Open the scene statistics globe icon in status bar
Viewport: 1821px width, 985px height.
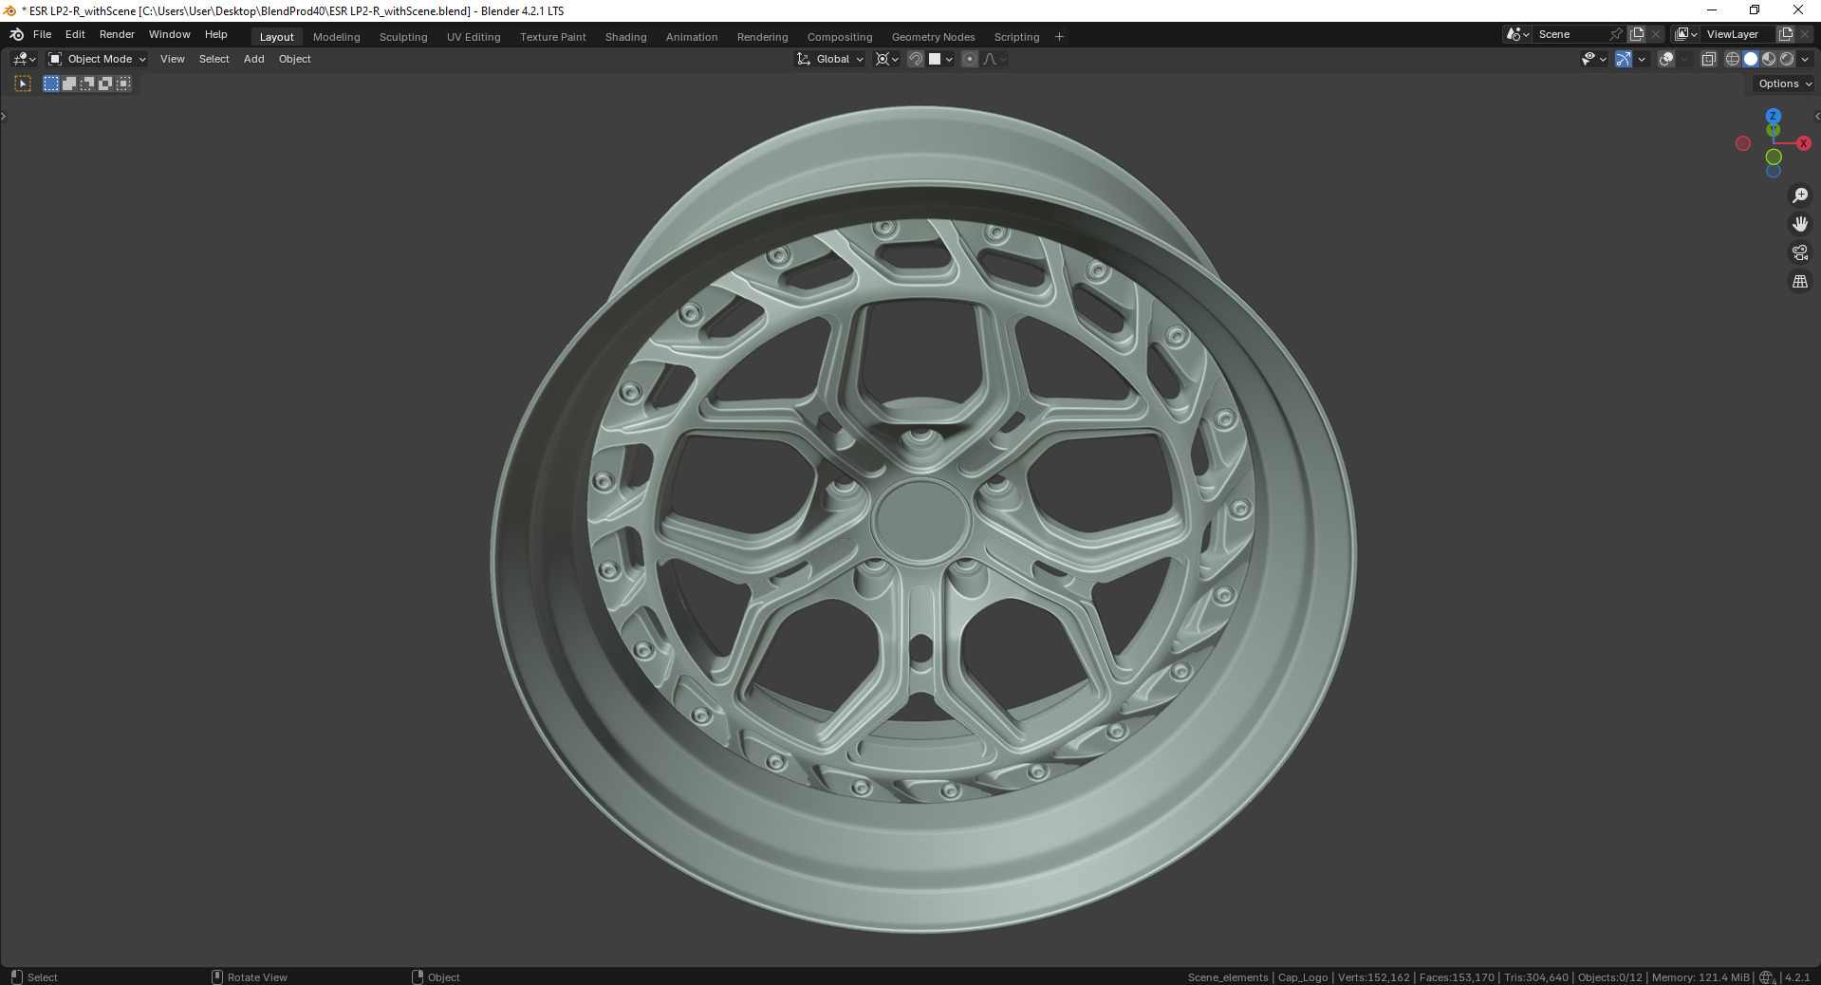click(1767, 977)
